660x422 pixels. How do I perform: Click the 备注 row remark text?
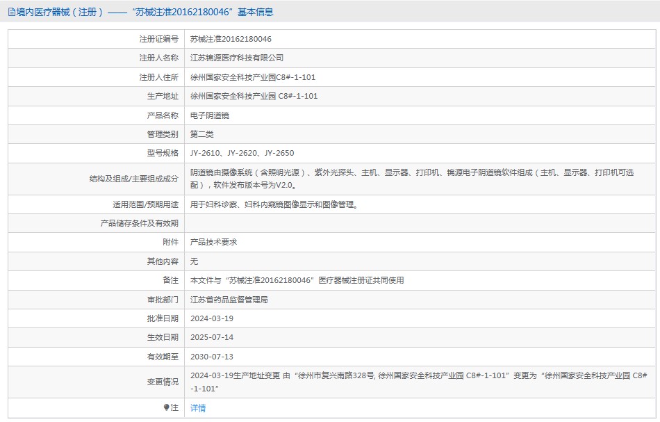(297, 280)
